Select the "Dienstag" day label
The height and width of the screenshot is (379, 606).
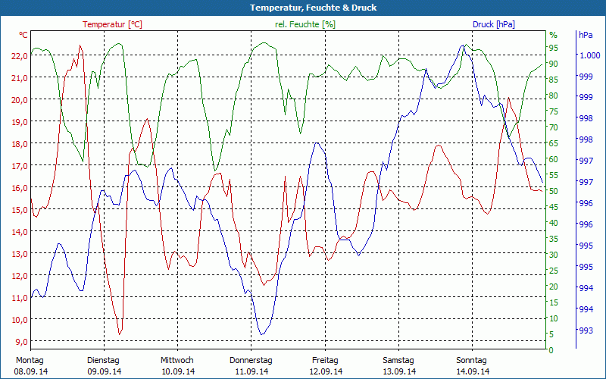click(103, 360)
